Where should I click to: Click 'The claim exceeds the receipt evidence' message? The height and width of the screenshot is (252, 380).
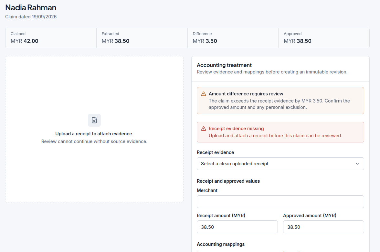click(279, 104)
